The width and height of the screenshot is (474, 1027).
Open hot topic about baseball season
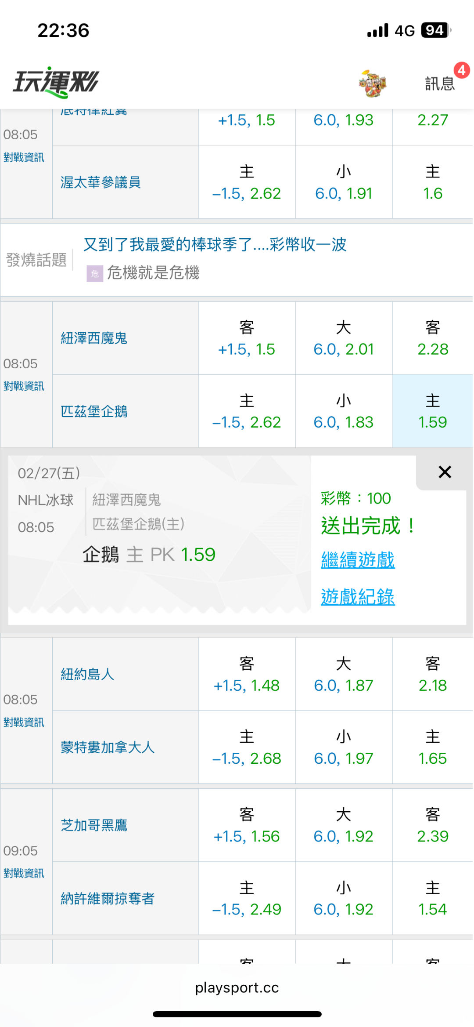(215, 244)
